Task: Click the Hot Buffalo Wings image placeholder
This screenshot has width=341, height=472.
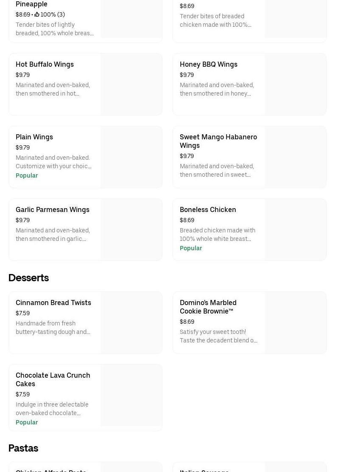Action: pyautogui.click(x=131, y=84)
